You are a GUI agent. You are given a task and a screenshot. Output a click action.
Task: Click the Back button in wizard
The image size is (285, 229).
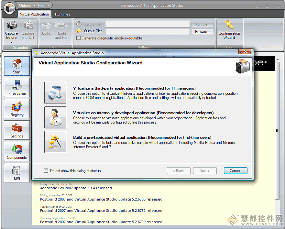(179, 171)
